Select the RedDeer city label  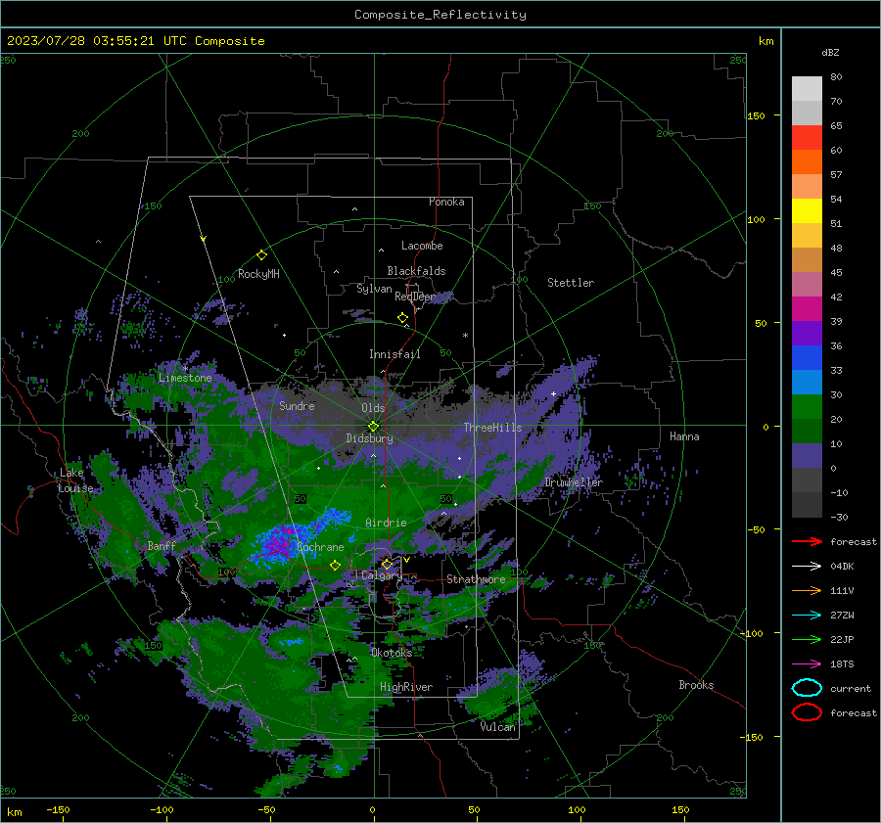[x=415, y=297]
